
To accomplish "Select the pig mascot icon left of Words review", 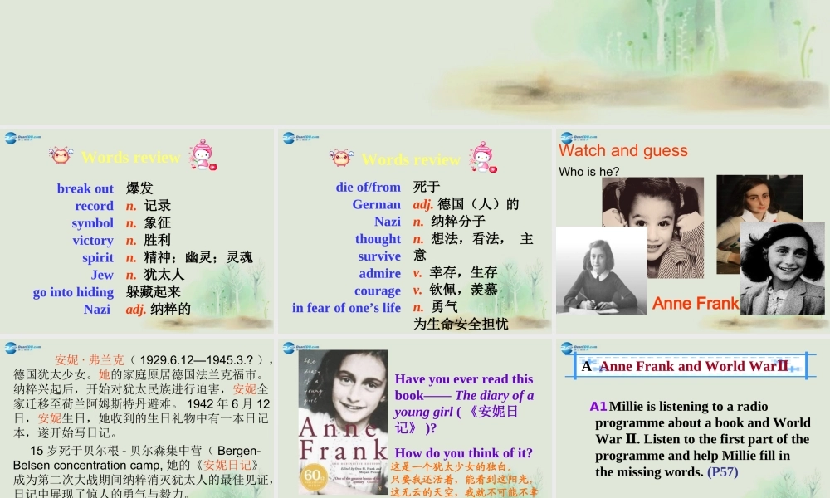I will pos(61,156).
